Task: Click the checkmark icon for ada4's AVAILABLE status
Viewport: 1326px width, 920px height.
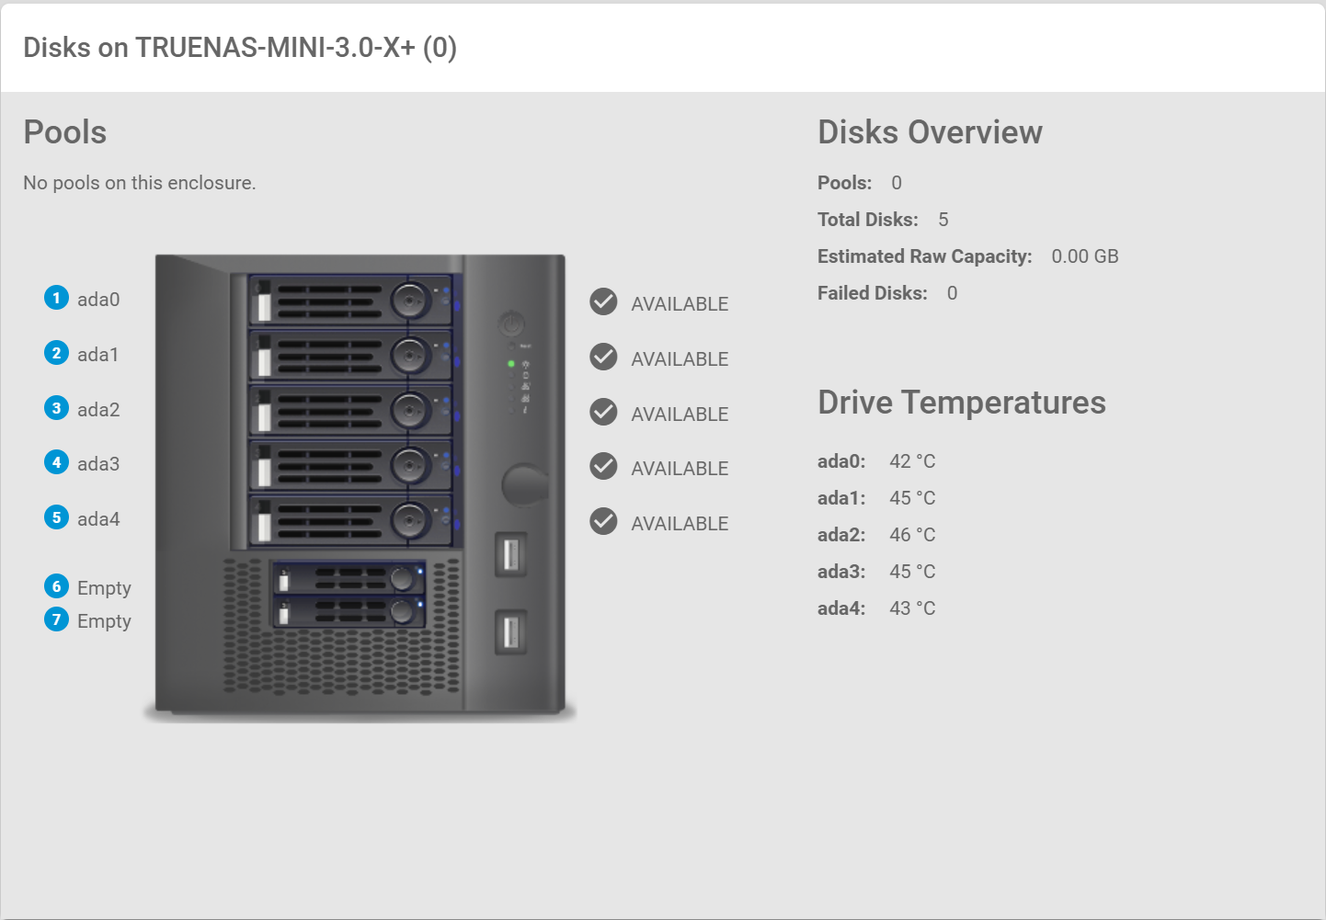Action: (603, 521)
